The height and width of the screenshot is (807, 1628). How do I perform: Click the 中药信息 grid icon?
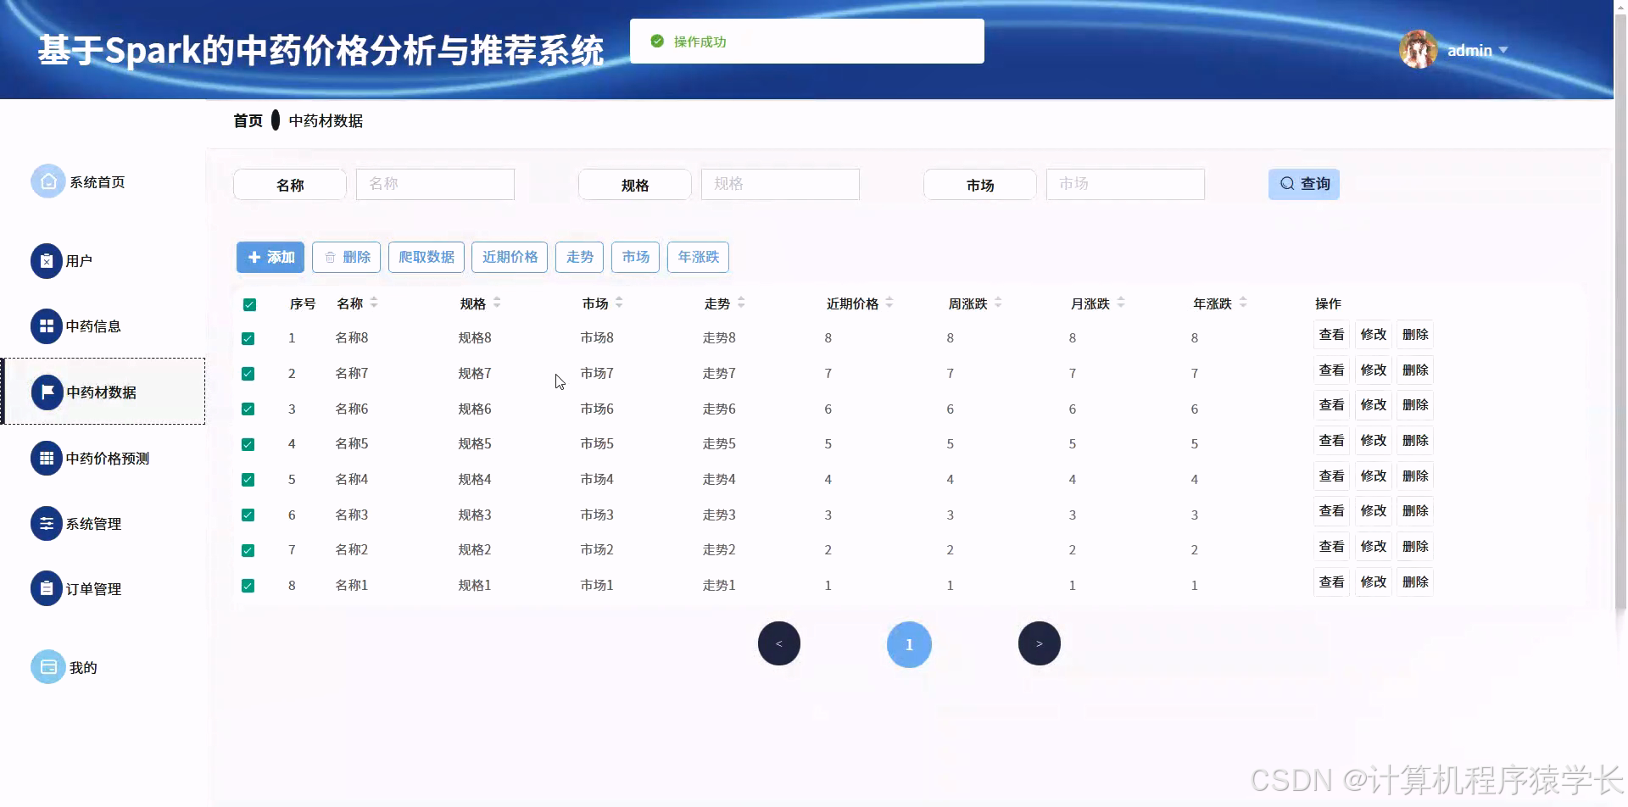(x=45, y=326)
